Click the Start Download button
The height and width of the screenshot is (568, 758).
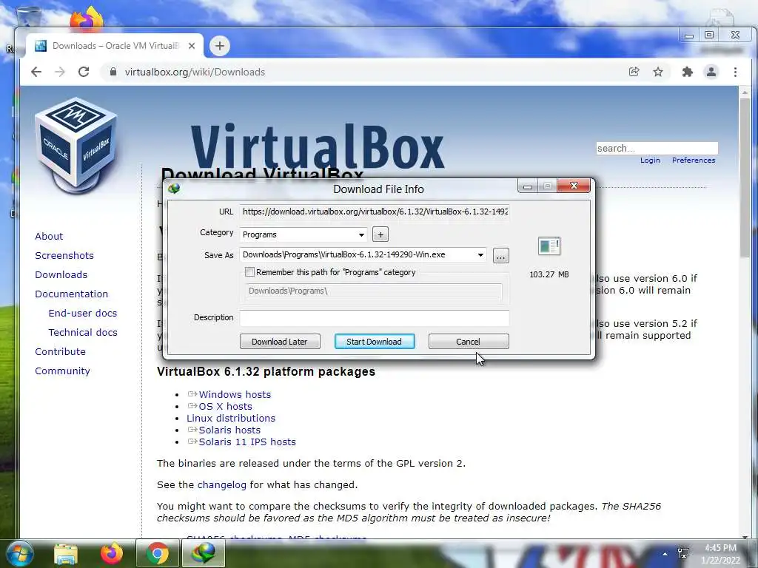(374, 342)
